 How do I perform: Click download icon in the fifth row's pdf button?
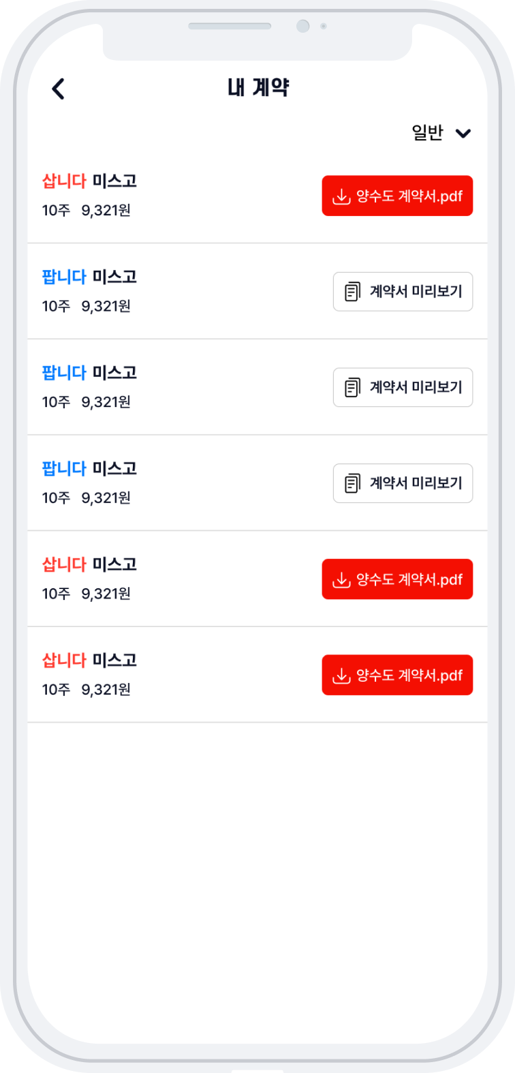(x=341, y=579)
